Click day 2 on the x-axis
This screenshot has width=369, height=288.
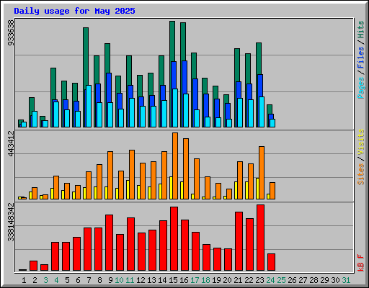point(35,280)
